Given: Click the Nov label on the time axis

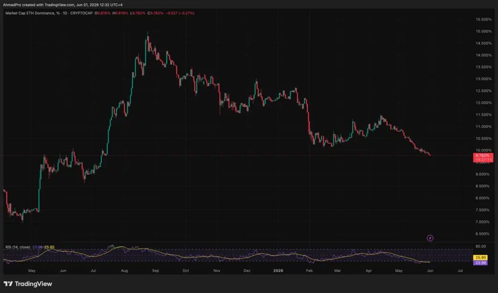Looking at the screenshot, I should pyautogui.click(x=217, y=271).
